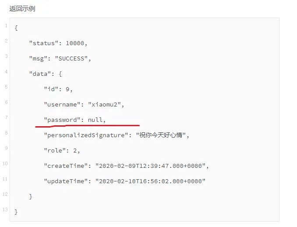This screenshot has height=227, width=297.
Task: Click the 返回示例 heading
Action: (x=22, y=9)
